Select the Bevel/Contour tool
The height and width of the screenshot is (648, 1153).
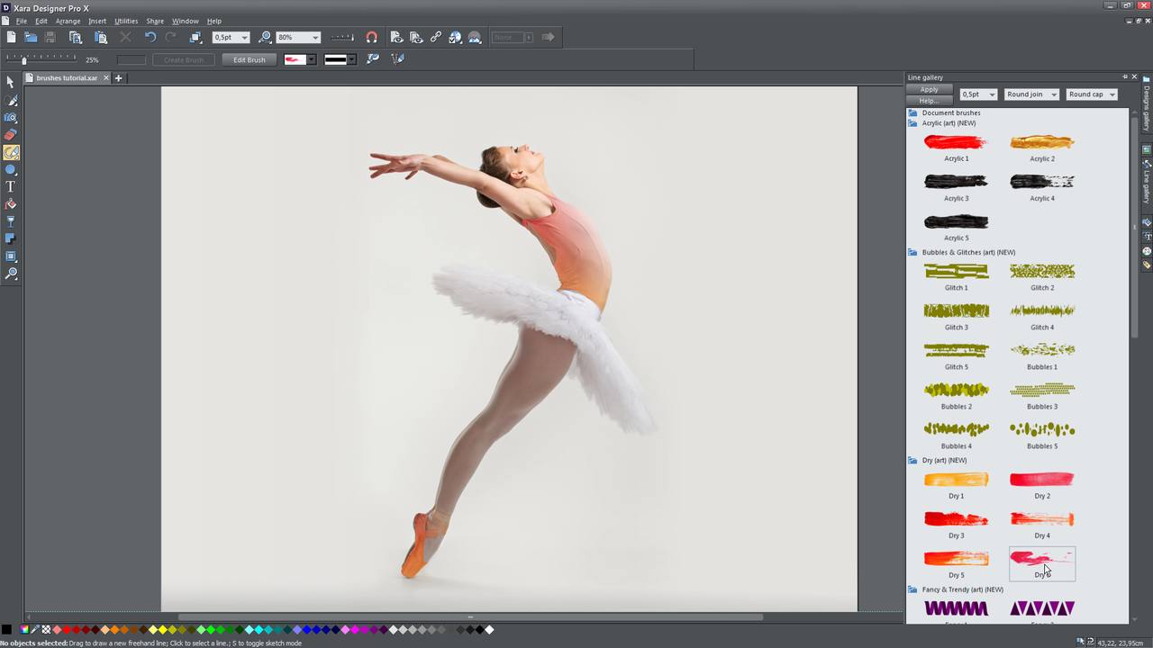click(x=11, y=256)
